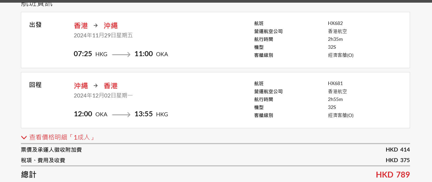Expand the red chevron beside 查看價格明細

coord(24,137)
